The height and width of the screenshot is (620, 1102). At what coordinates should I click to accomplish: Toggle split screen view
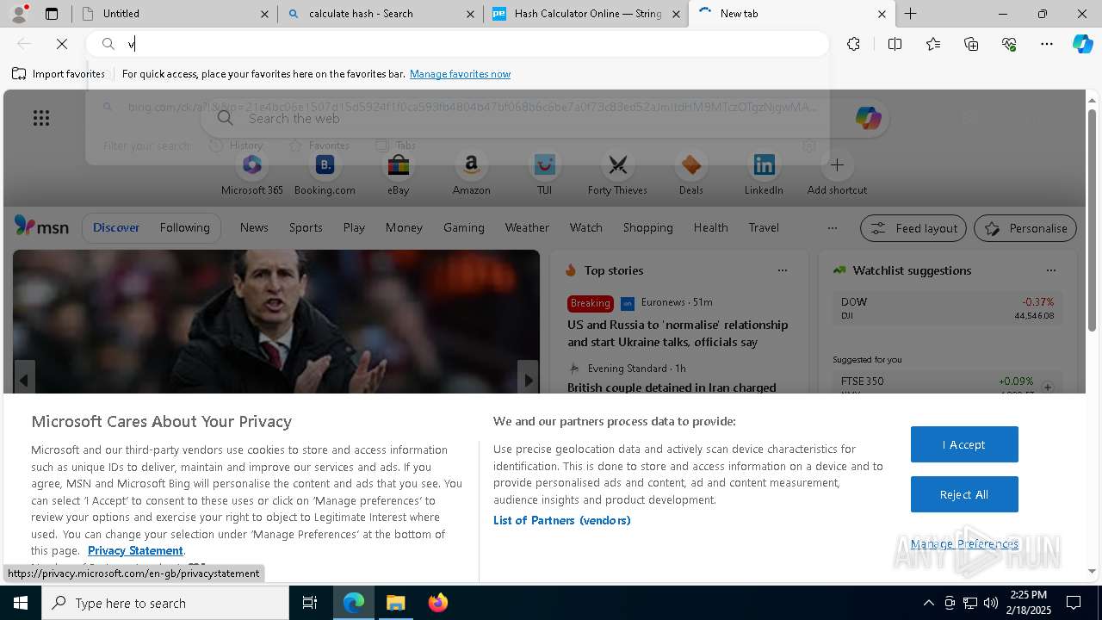click(895, 44)
